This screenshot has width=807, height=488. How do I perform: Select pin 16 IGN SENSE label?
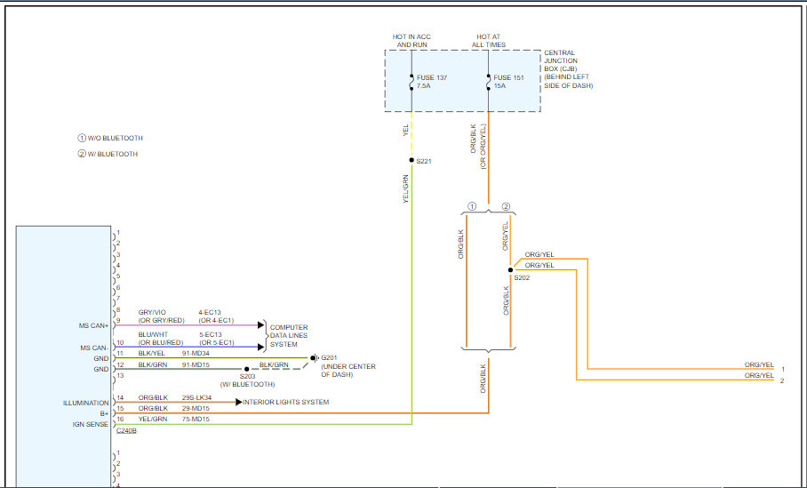pos(92,424)
